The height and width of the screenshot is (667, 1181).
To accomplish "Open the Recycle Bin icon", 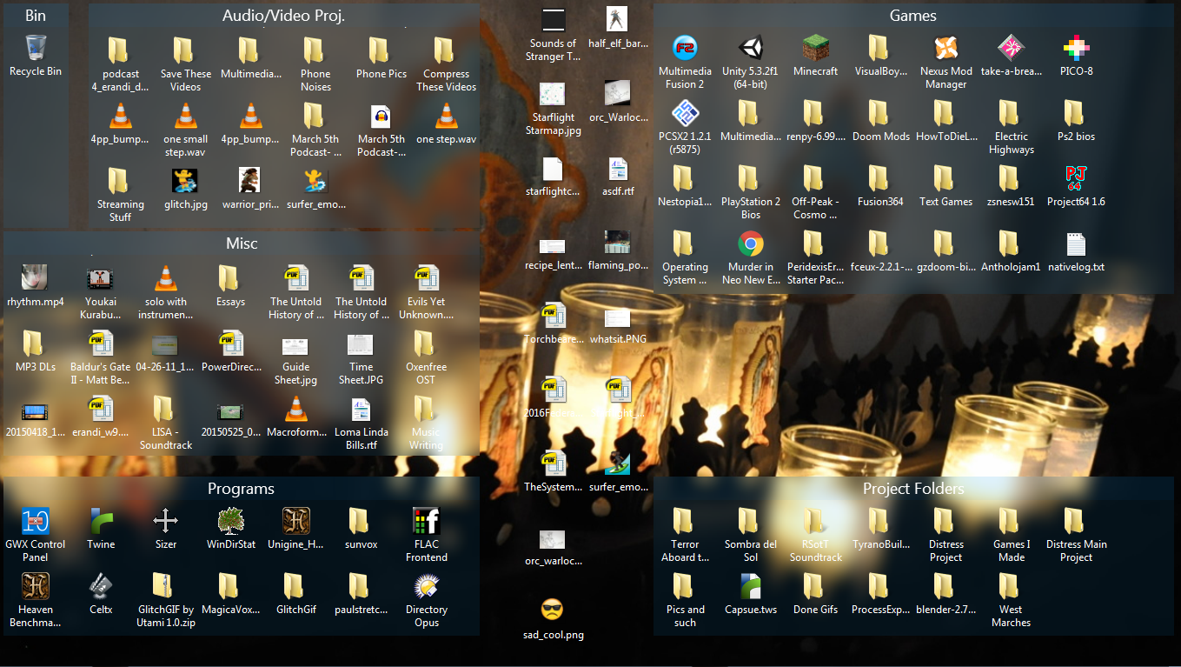I will (x=36, y=48).
